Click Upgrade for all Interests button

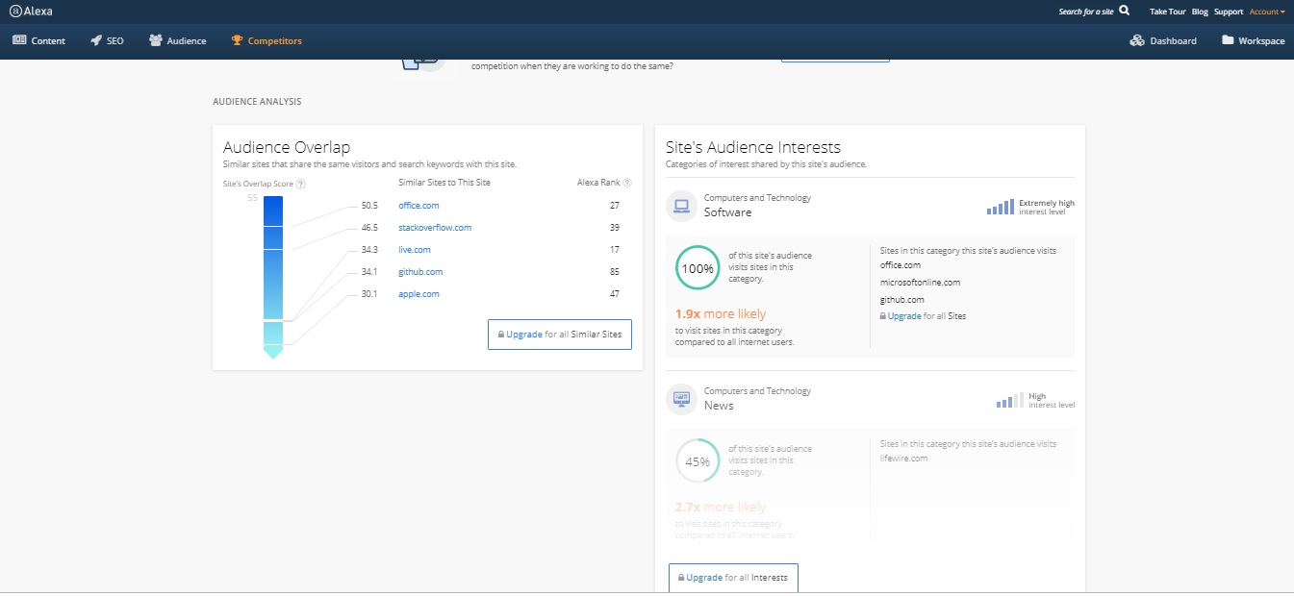[733, 578]
